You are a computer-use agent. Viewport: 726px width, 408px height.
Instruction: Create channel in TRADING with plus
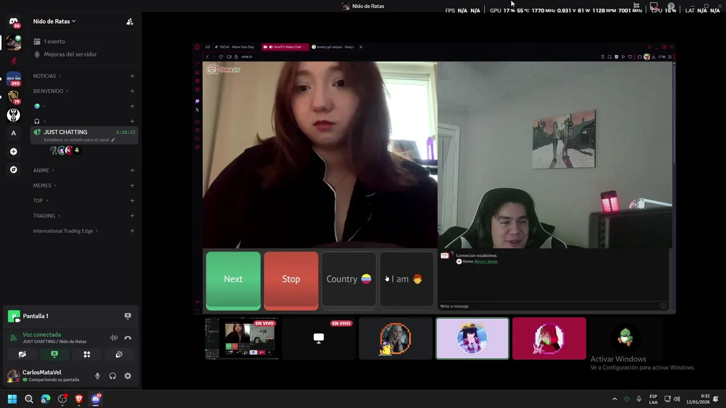coord(132,216)
